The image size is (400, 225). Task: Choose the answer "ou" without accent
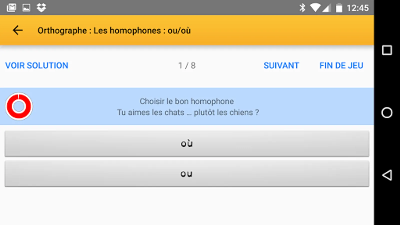(187, 174)
